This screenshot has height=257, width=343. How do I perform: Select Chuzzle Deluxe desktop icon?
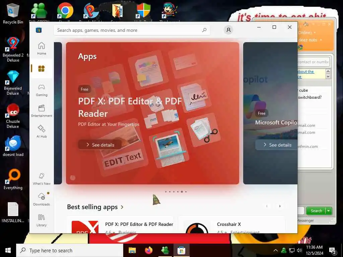click(13, 116)
